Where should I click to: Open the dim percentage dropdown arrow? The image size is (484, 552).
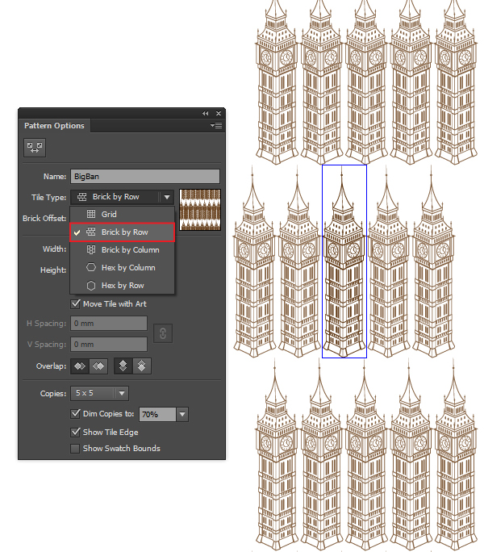point(182,414)
